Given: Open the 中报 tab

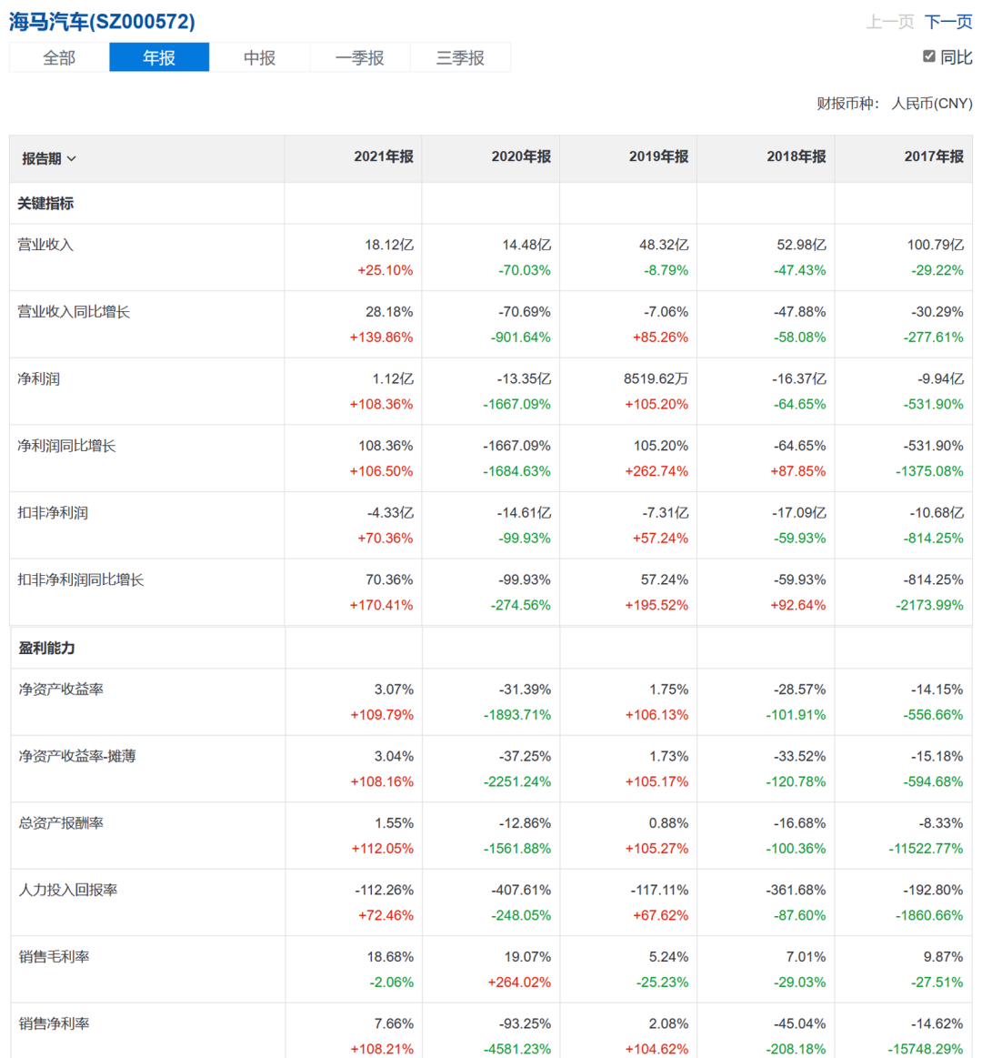Looking at the screenshot, I should 259,57.
